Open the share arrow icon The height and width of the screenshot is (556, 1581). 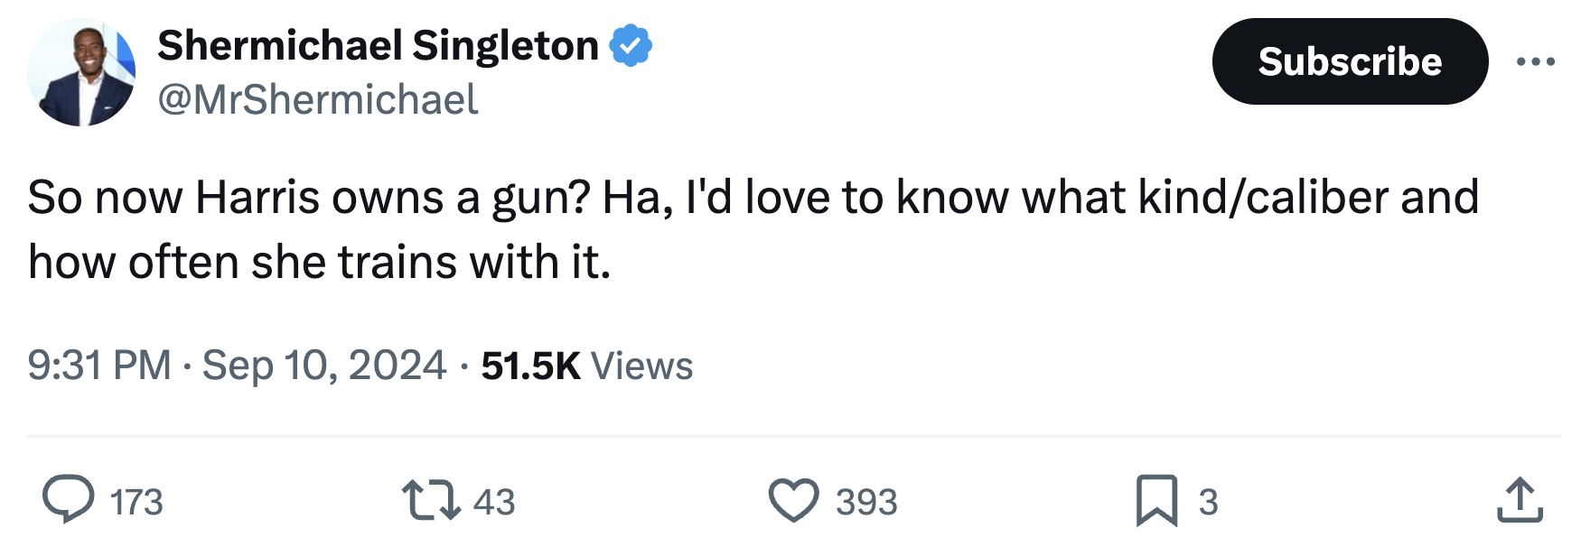[x=1520, y=500]
